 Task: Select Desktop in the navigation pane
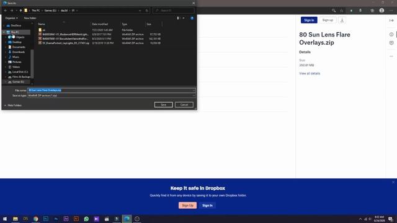click(17, 42)
